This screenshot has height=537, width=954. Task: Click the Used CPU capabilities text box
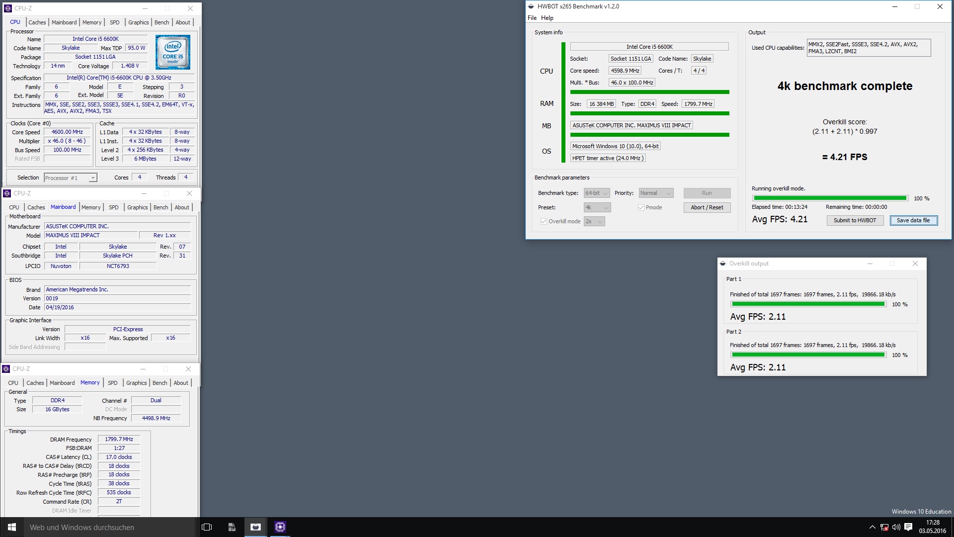[869, 48]
